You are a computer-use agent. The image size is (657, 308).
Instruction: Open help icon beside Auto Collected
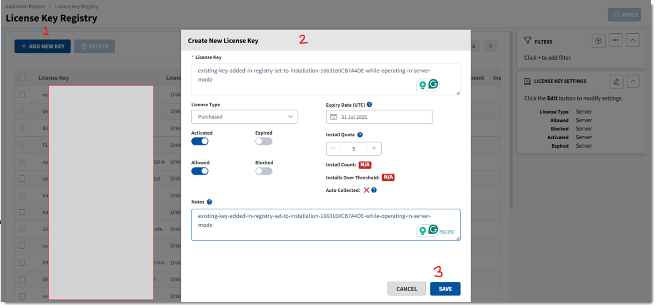coord(374,190)
